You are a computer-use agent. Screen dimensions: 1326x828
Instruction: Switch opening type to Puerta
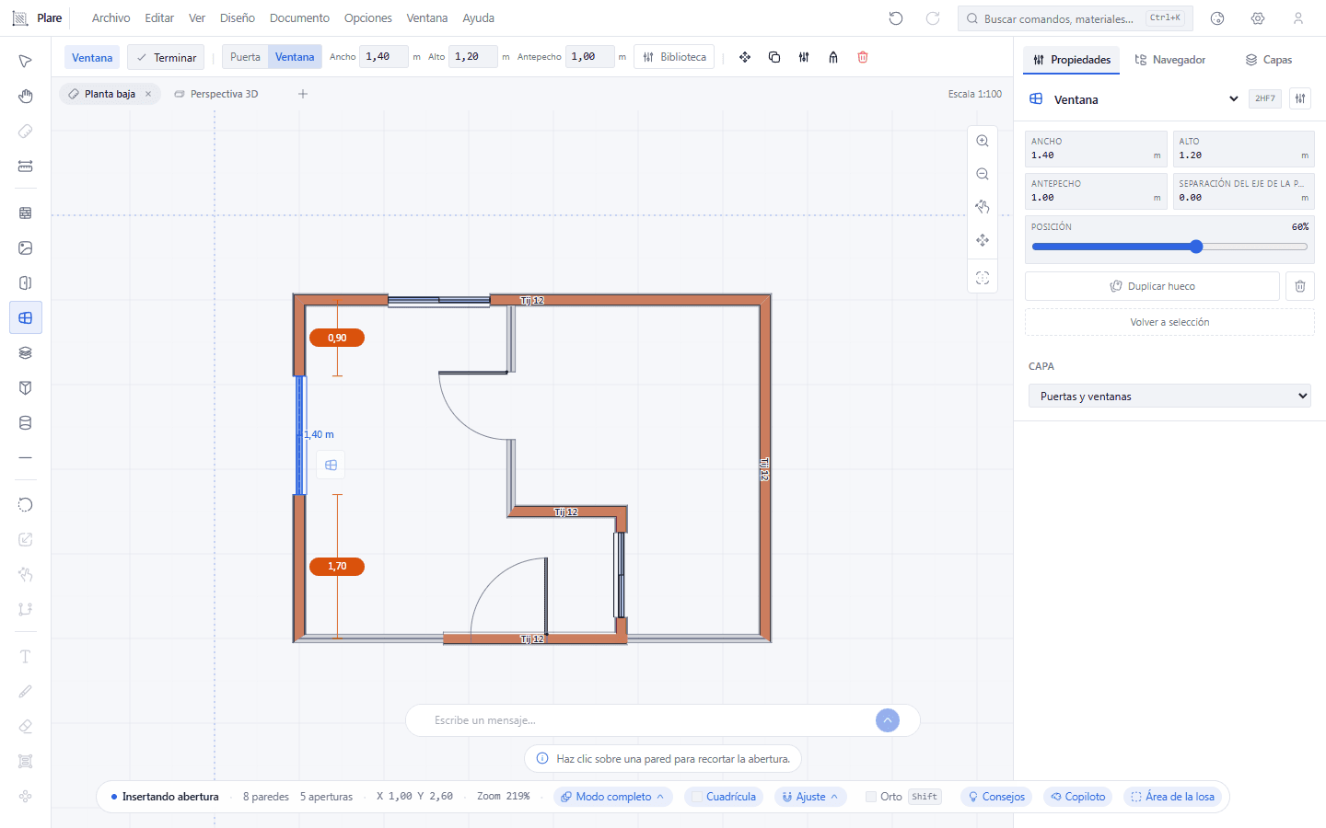click(x=245, y=57)
